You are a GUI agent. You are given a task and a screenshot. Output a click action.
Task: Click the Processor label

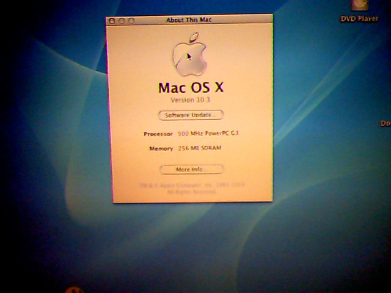[x=158, y=134]
